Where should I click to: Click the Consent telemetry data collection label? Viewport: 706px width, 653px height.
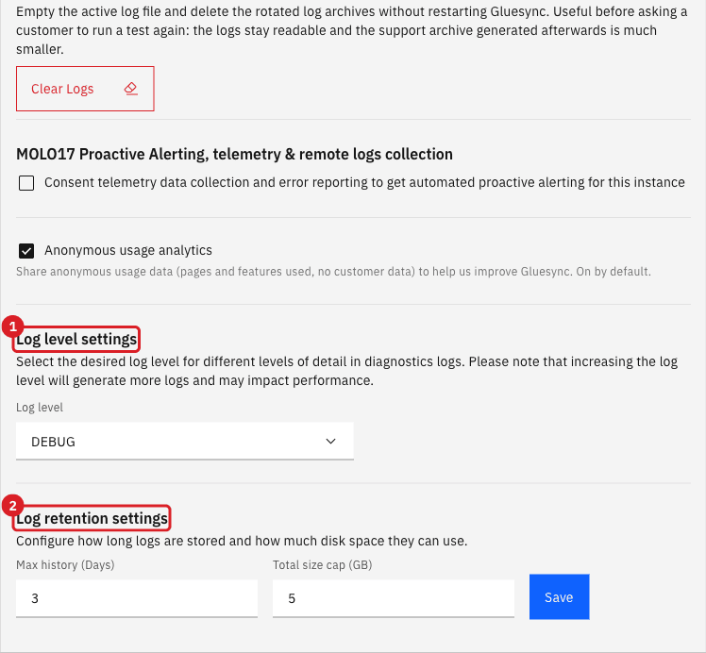point(364,182)
